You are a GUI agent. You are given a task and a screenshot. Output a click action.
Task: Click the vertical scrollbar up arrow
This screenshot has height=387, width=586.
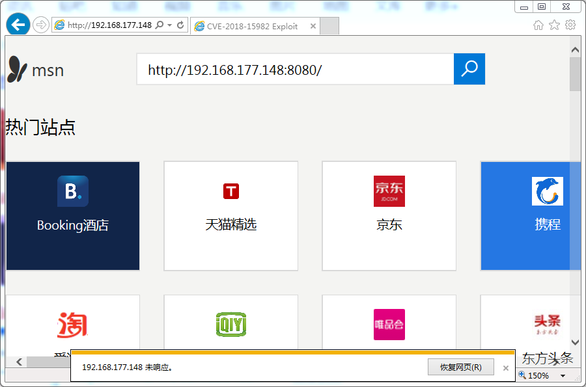[575, 50]
